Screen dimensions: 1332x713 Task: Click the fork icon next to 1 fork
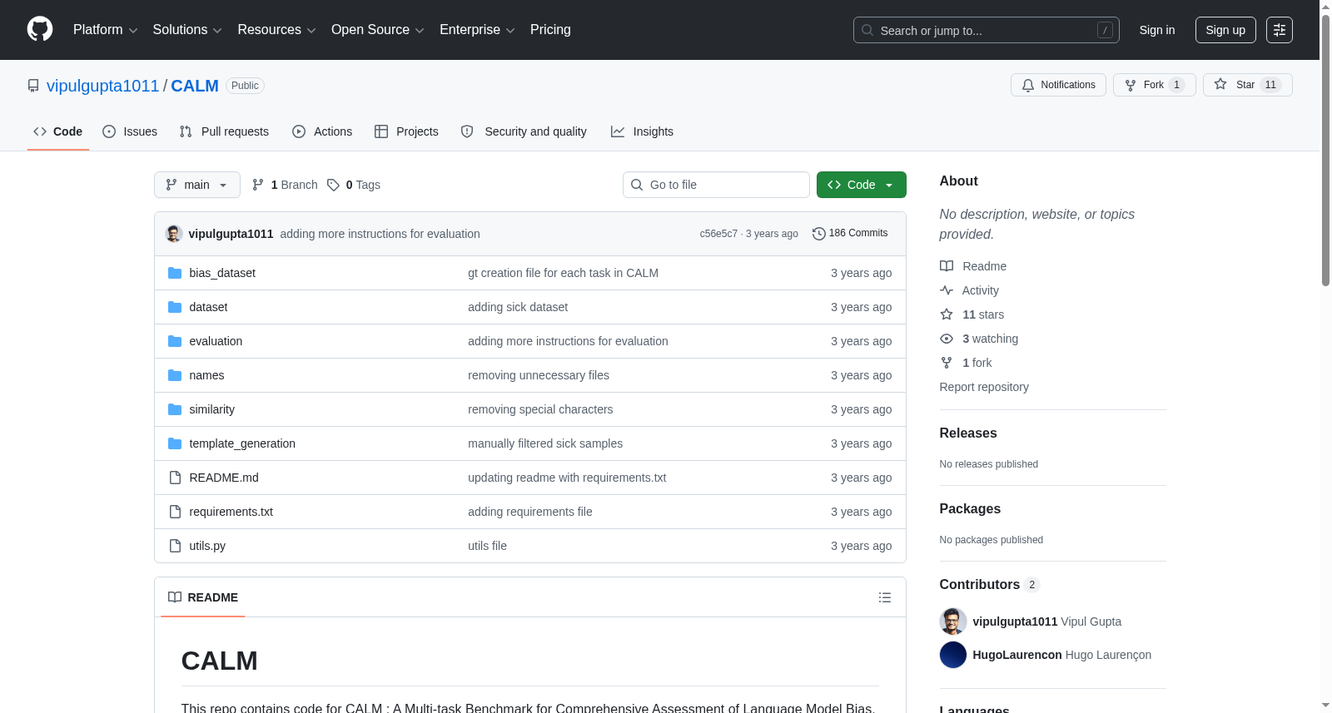947,363
